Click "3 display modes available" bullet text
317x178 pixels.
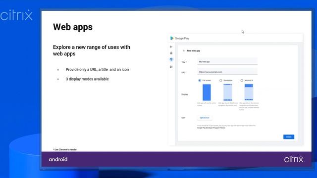click(87, 79)
